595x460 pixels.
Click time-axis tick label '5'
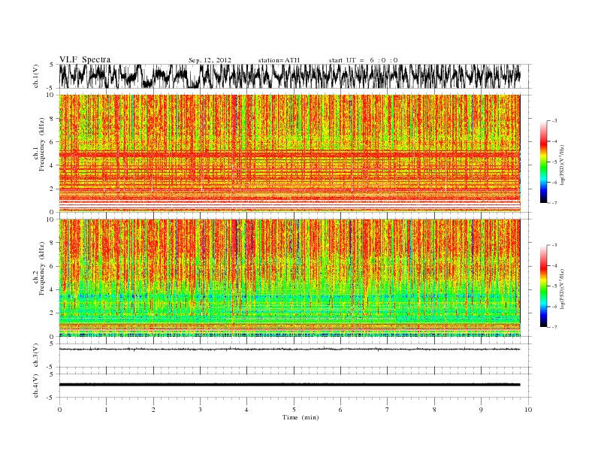pos(294,410)
